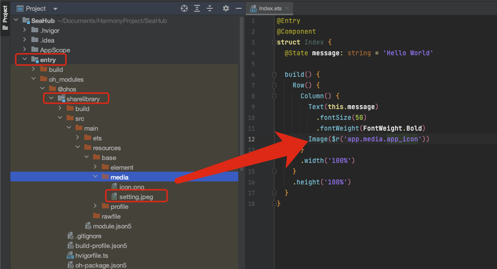Collapse the sharelibrary module chevron

(x=51, y=98)
